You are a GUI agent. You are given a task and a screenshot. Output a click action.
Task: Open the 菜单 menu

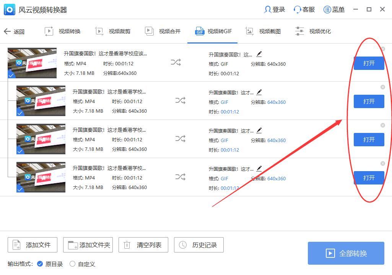[334, 10]
